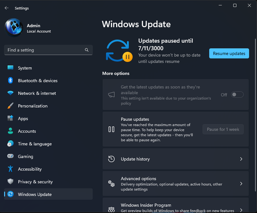The height and width of the screenshot is (213, 257).
Task: Open the Personalization label
Action: coord(33,106)
